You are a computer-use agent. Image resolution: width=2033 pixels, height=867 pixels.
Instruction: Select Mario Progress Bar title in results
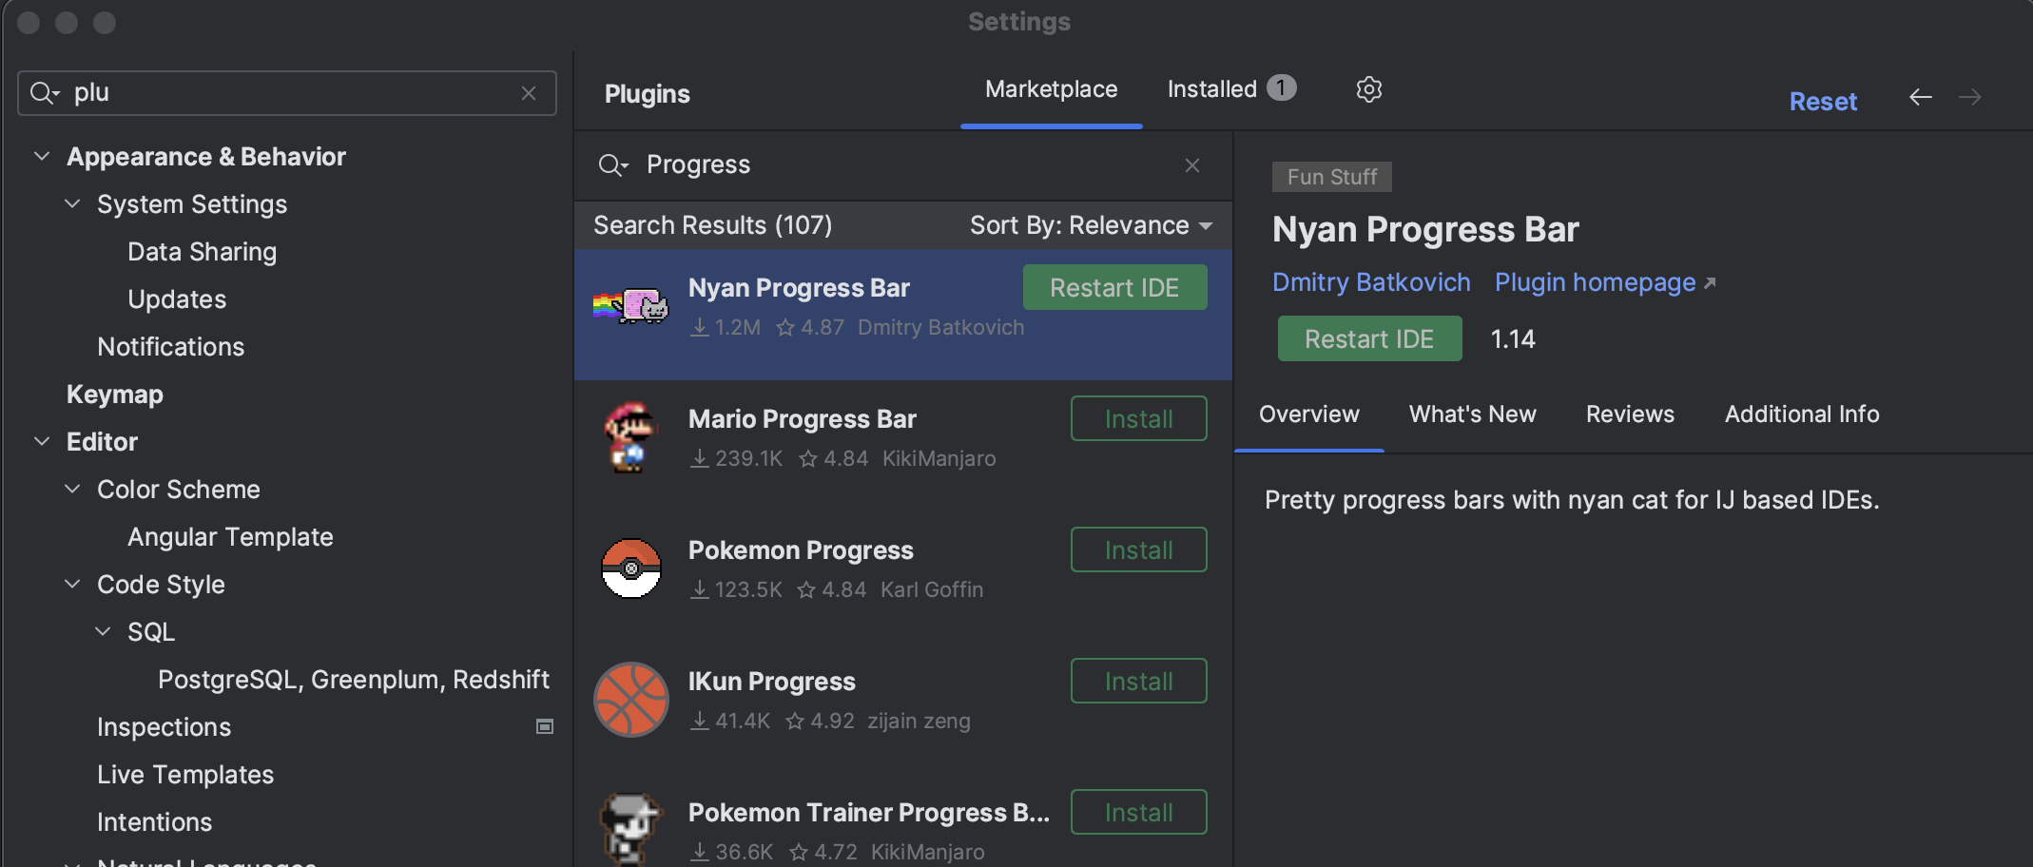point(802,419)
